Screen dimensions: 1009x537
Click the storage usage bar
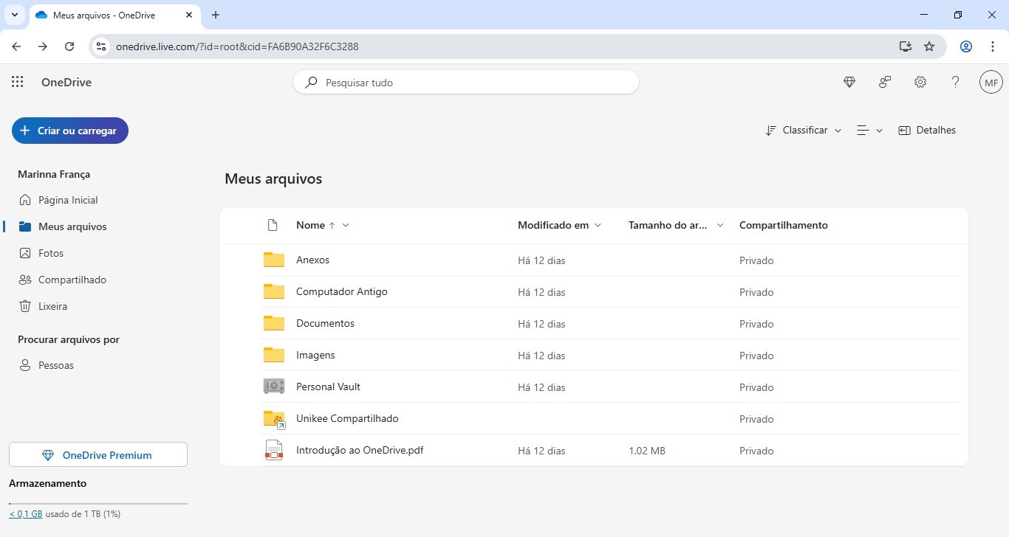tap(98, 504)
